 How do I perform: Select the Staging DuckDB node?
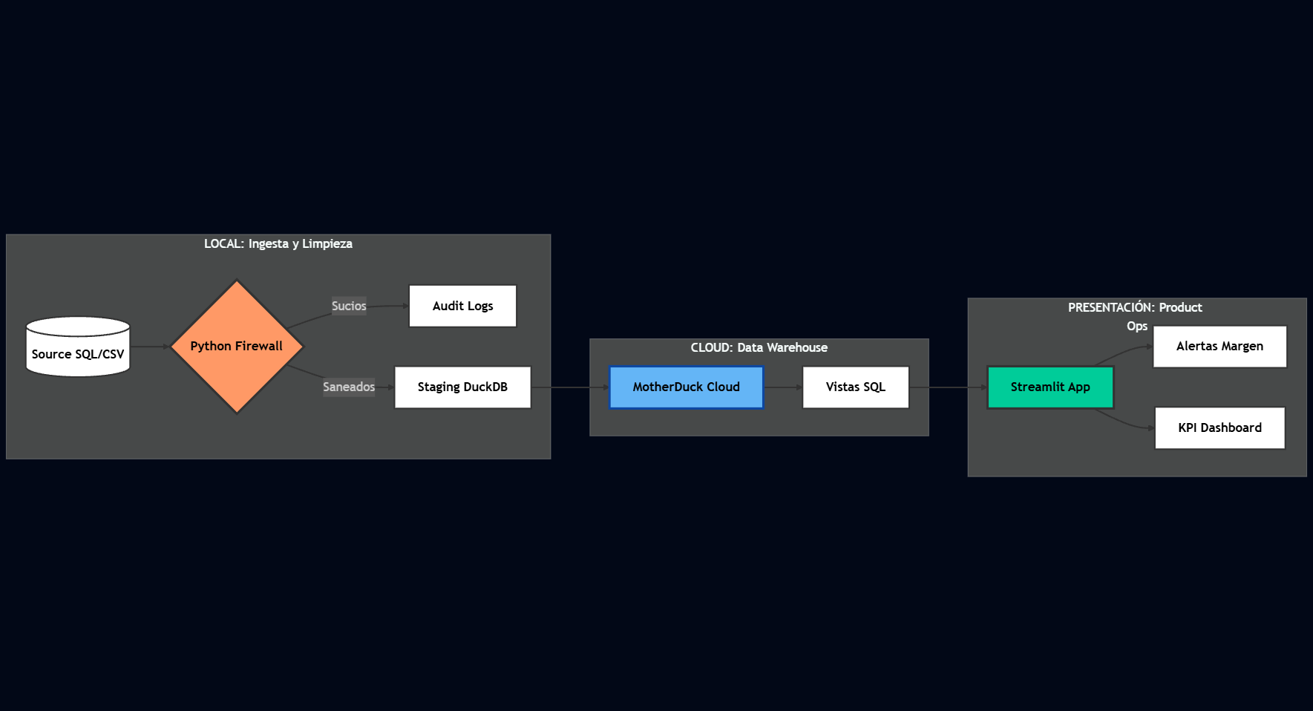462,387
